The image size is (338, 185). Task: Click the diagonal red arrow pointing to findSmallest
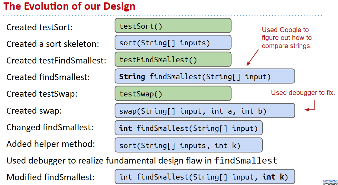click(253, 57)
